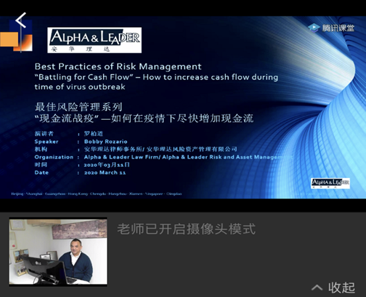This screenshot has height=297, width=366.
Task: Click the 最佳风险管理系列 heading
Action: 79,107
